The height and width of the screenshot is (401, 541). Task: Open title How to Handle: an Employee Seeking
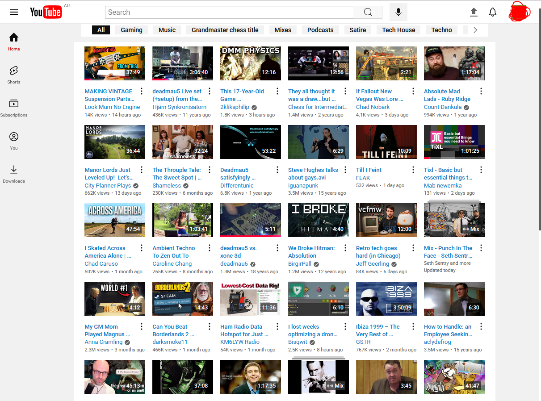point(448,330)
